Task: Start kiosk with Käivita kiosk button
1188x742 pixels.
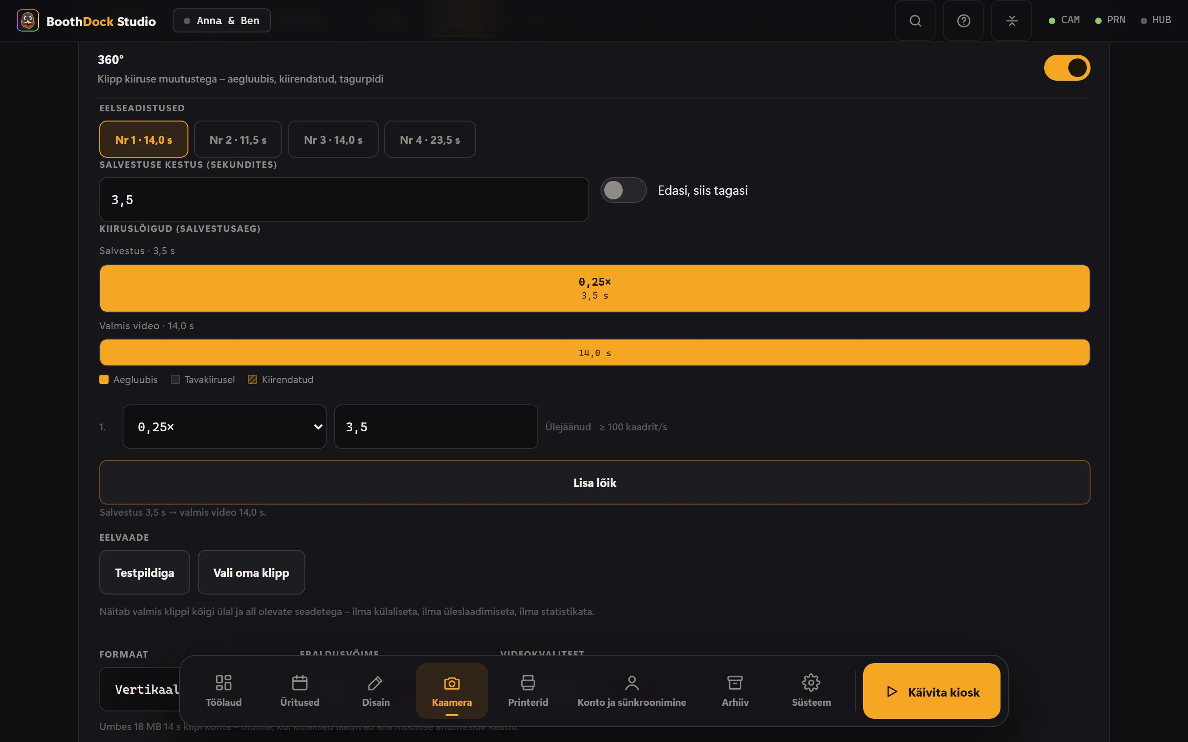Action: pos(931,691)
